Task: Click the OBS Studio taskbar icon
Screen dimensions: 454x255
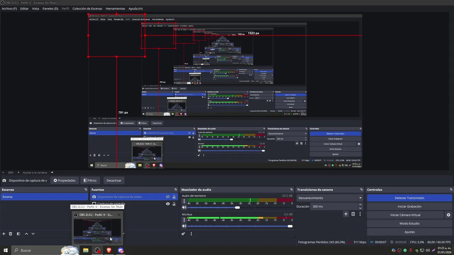Action: pyautogui.click(x=98, y=250)
